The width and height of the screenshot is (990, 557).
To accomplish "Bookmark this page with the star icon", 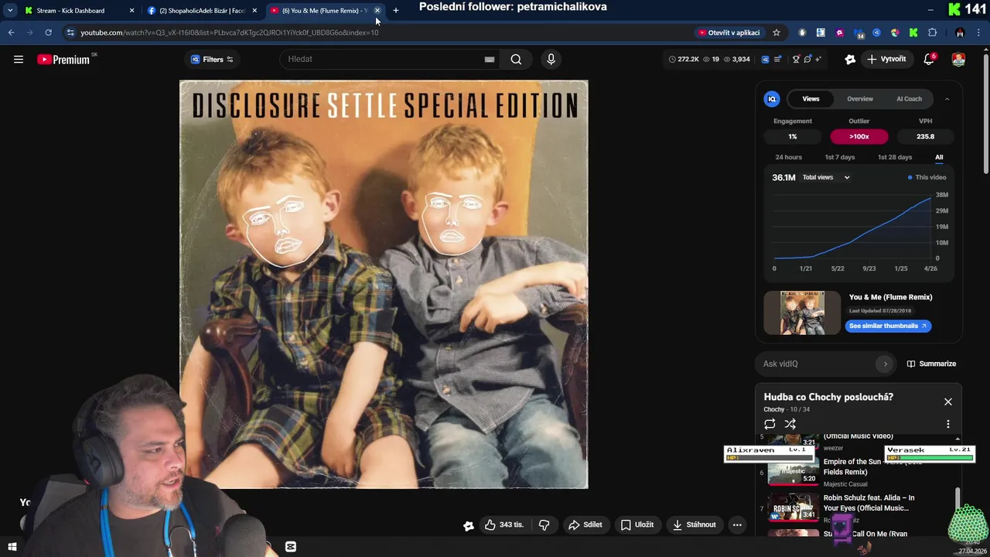I will pos(777,32).
